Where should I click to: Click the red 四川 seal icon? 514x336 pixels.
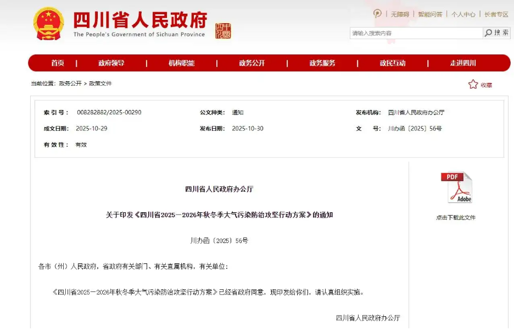[224, 31]
